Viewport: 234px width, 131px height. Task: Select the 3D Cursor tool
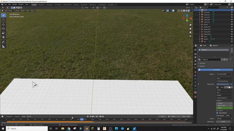pyautogui.click(x=3, y=20)
